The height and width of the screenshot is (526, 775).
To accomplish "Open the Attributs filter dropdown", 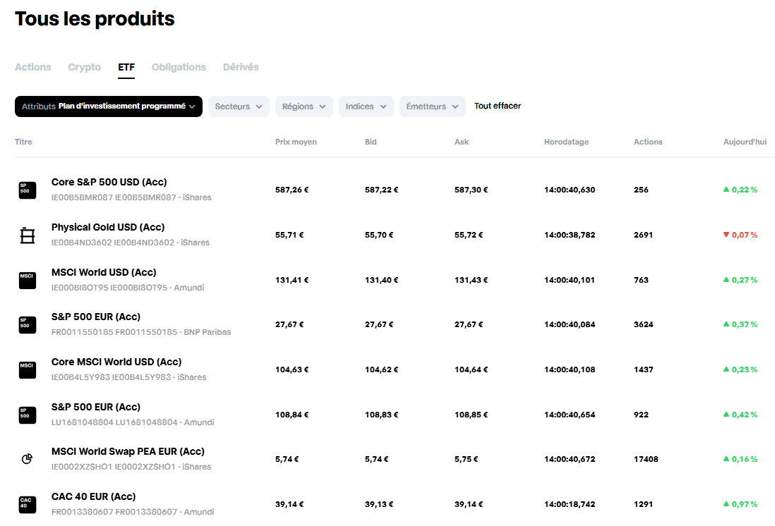I will [109, 106].
